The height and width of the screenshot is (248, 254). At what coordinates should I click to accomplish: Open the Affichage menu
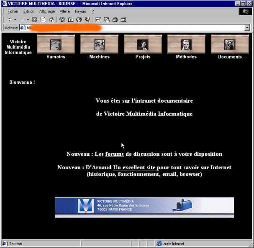(x=47, y=11)
